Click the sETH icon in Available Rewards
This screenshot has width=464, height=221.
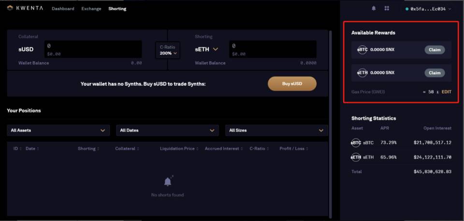[362, 73]
